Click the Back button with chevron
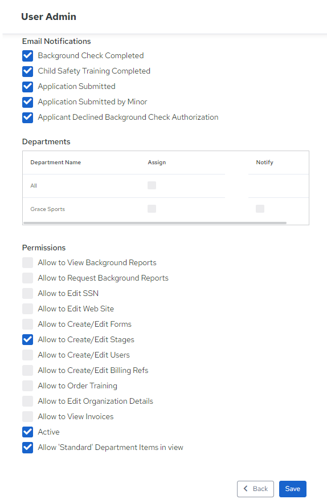Viewport: 327px width, 499px height. (255, 489)
